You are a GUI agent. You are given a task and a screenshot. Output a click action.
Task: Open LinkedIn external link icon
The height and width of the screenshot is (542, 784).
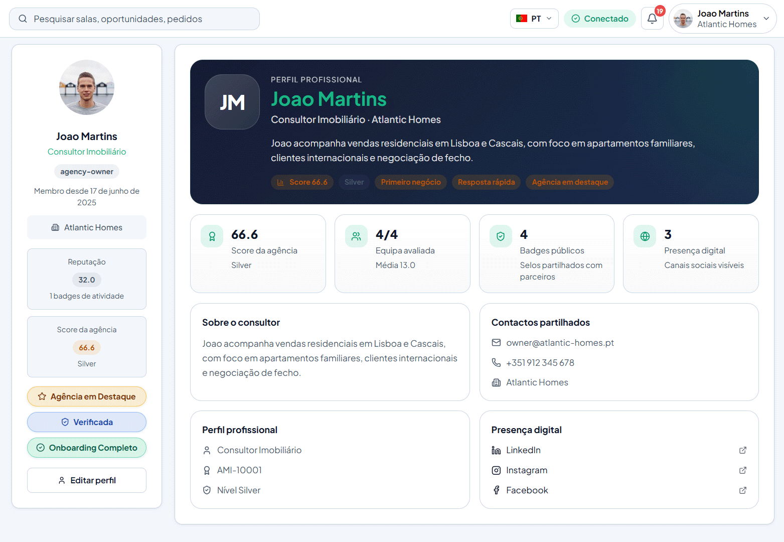point(743,450)
